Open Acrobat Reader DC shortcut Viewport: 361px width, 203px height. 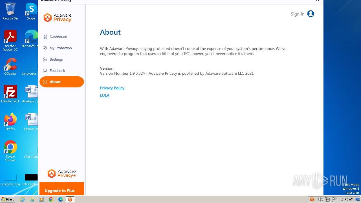(10, 41)
